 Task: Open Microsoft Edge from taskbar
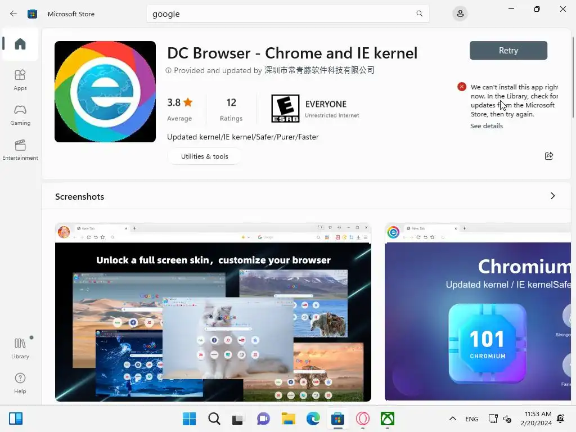coord(313,418)
